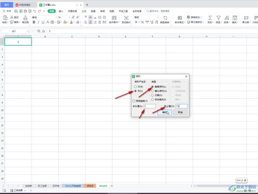The height and width of the screenshot is (194, 258).
Task: Select the 行(R) rows radio button
Action: (135, 86)
